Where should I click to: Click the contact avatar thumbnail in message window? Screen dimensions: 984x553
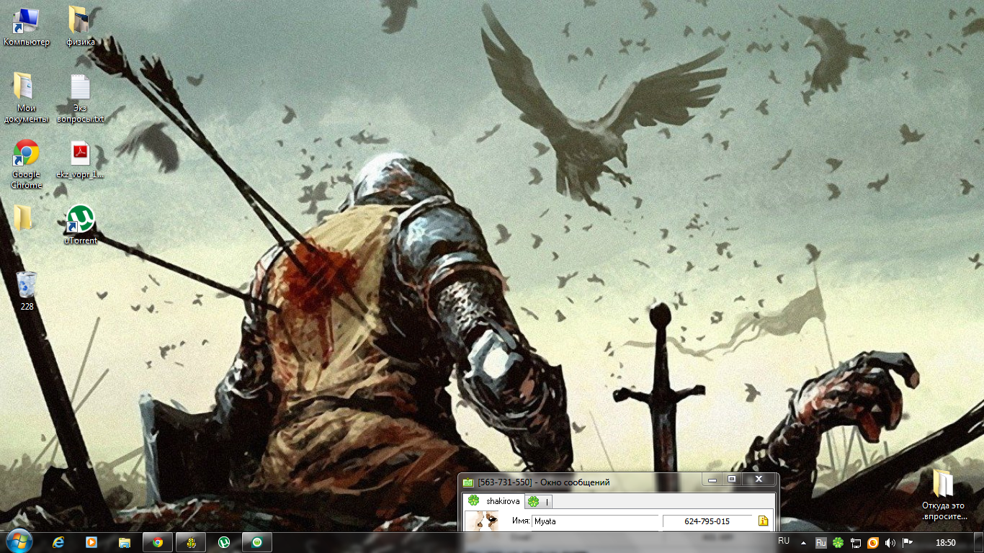tap(482, 521)
